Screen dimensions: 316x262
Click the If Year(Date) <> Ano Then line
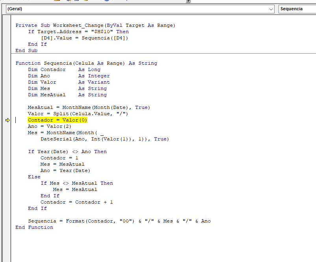point(67,152)
